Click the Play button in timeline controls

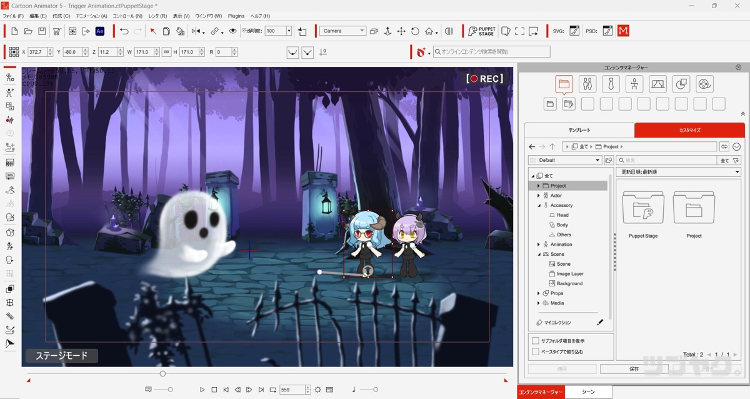click(x=202, y=390)
